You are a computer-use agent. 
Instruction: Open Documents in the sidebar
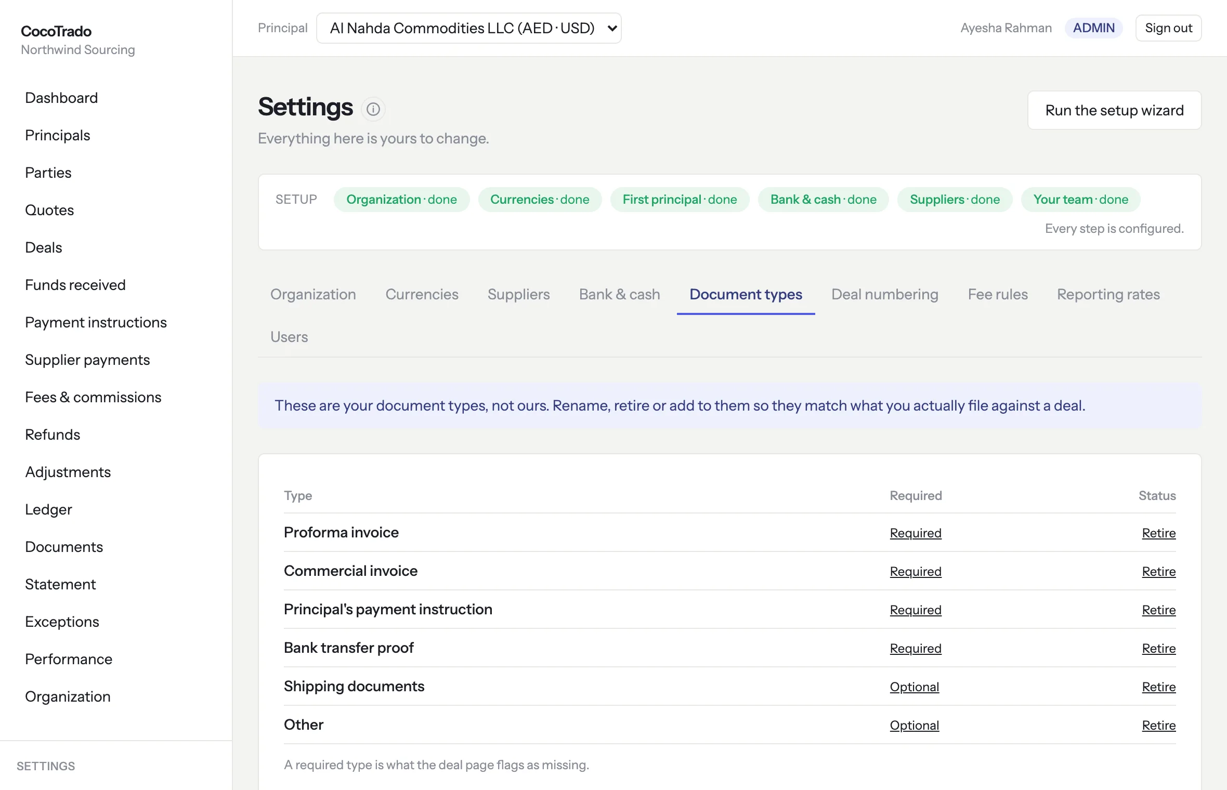(64, 547)
